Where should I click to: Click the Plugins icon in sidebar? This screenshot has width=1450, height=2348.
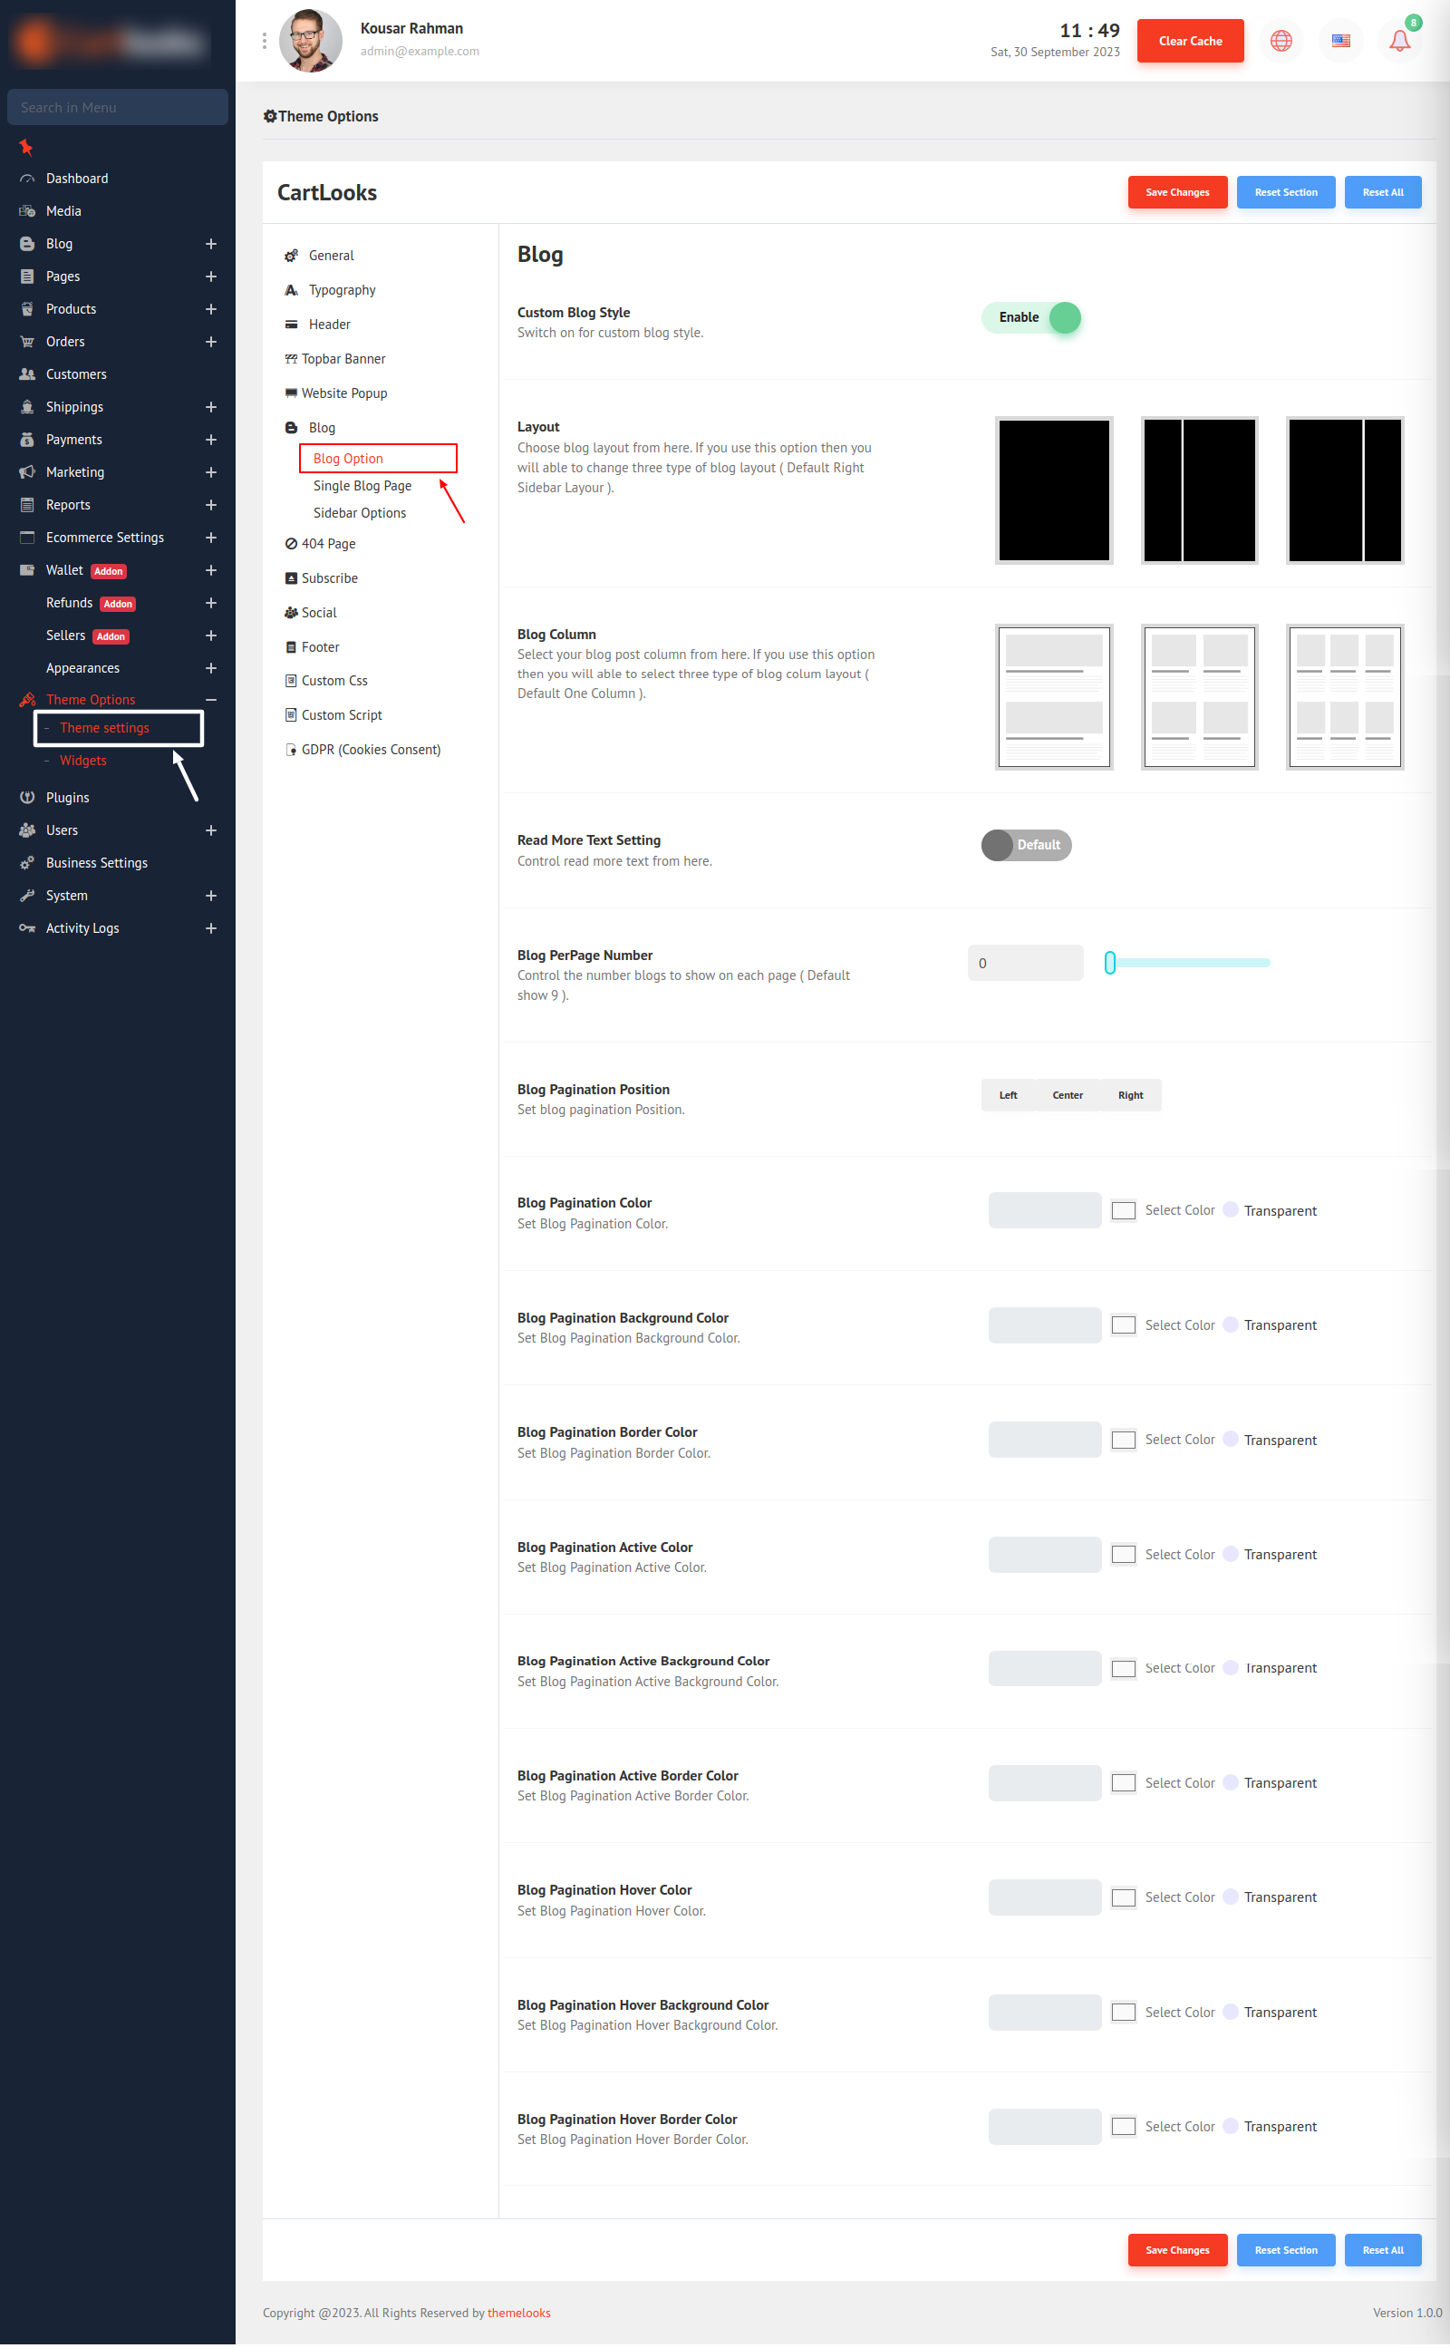(x=27, y=797)
